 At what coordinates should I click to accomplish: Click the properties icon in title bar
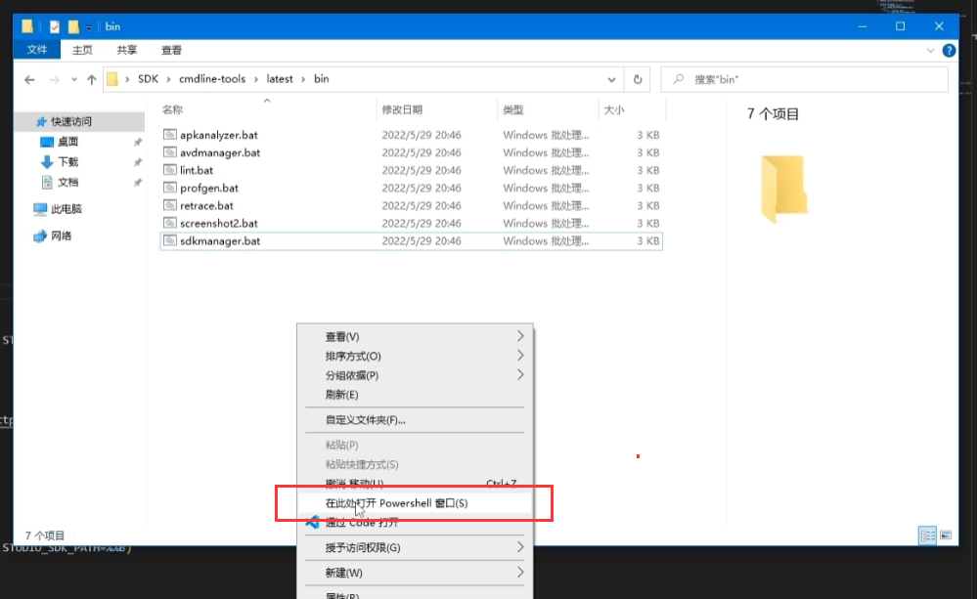tap(55, 26)
